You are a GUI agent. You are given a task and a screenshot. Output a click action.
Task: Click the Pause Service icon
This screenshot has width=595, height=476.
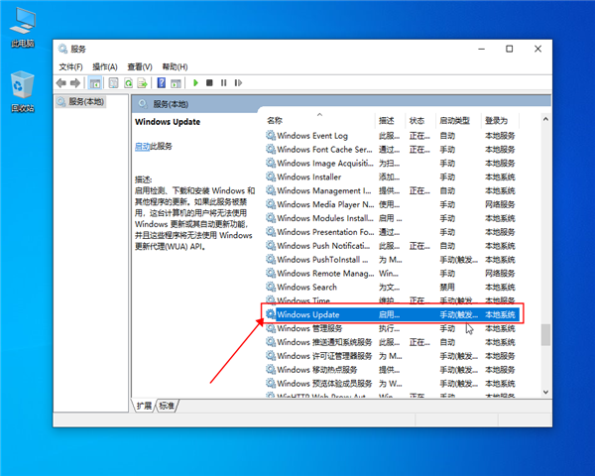pyautogui.click(x=224, y=82)
